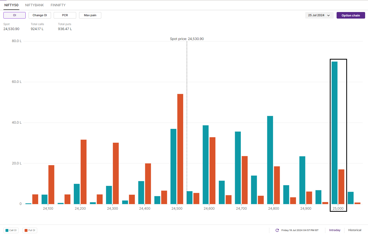Click the 60.0 L y-axis label
Screen dimensions: 368x235
17,82
